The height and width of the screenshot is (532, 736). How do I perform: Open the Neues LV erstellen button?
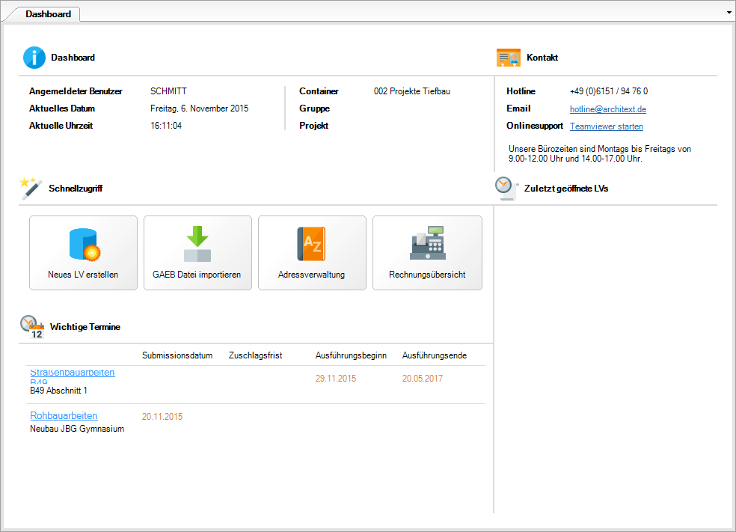pos(84,253)
